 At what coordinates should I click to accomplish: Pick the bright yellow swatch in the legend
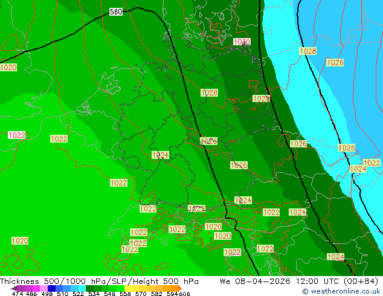point(128,288)
